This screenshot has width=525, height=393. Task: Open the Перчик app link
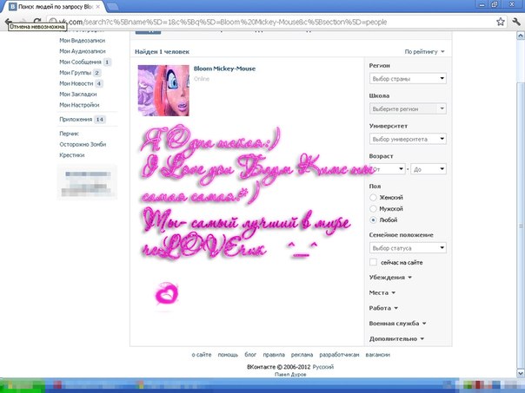tap(69, 134)
